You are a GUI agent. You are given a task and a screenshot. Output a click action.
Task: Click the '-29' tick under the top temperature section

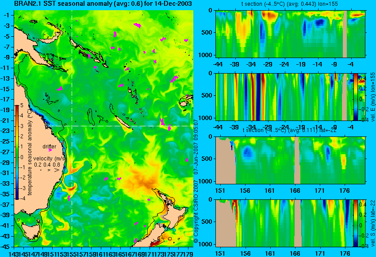[x=268, y=64]
